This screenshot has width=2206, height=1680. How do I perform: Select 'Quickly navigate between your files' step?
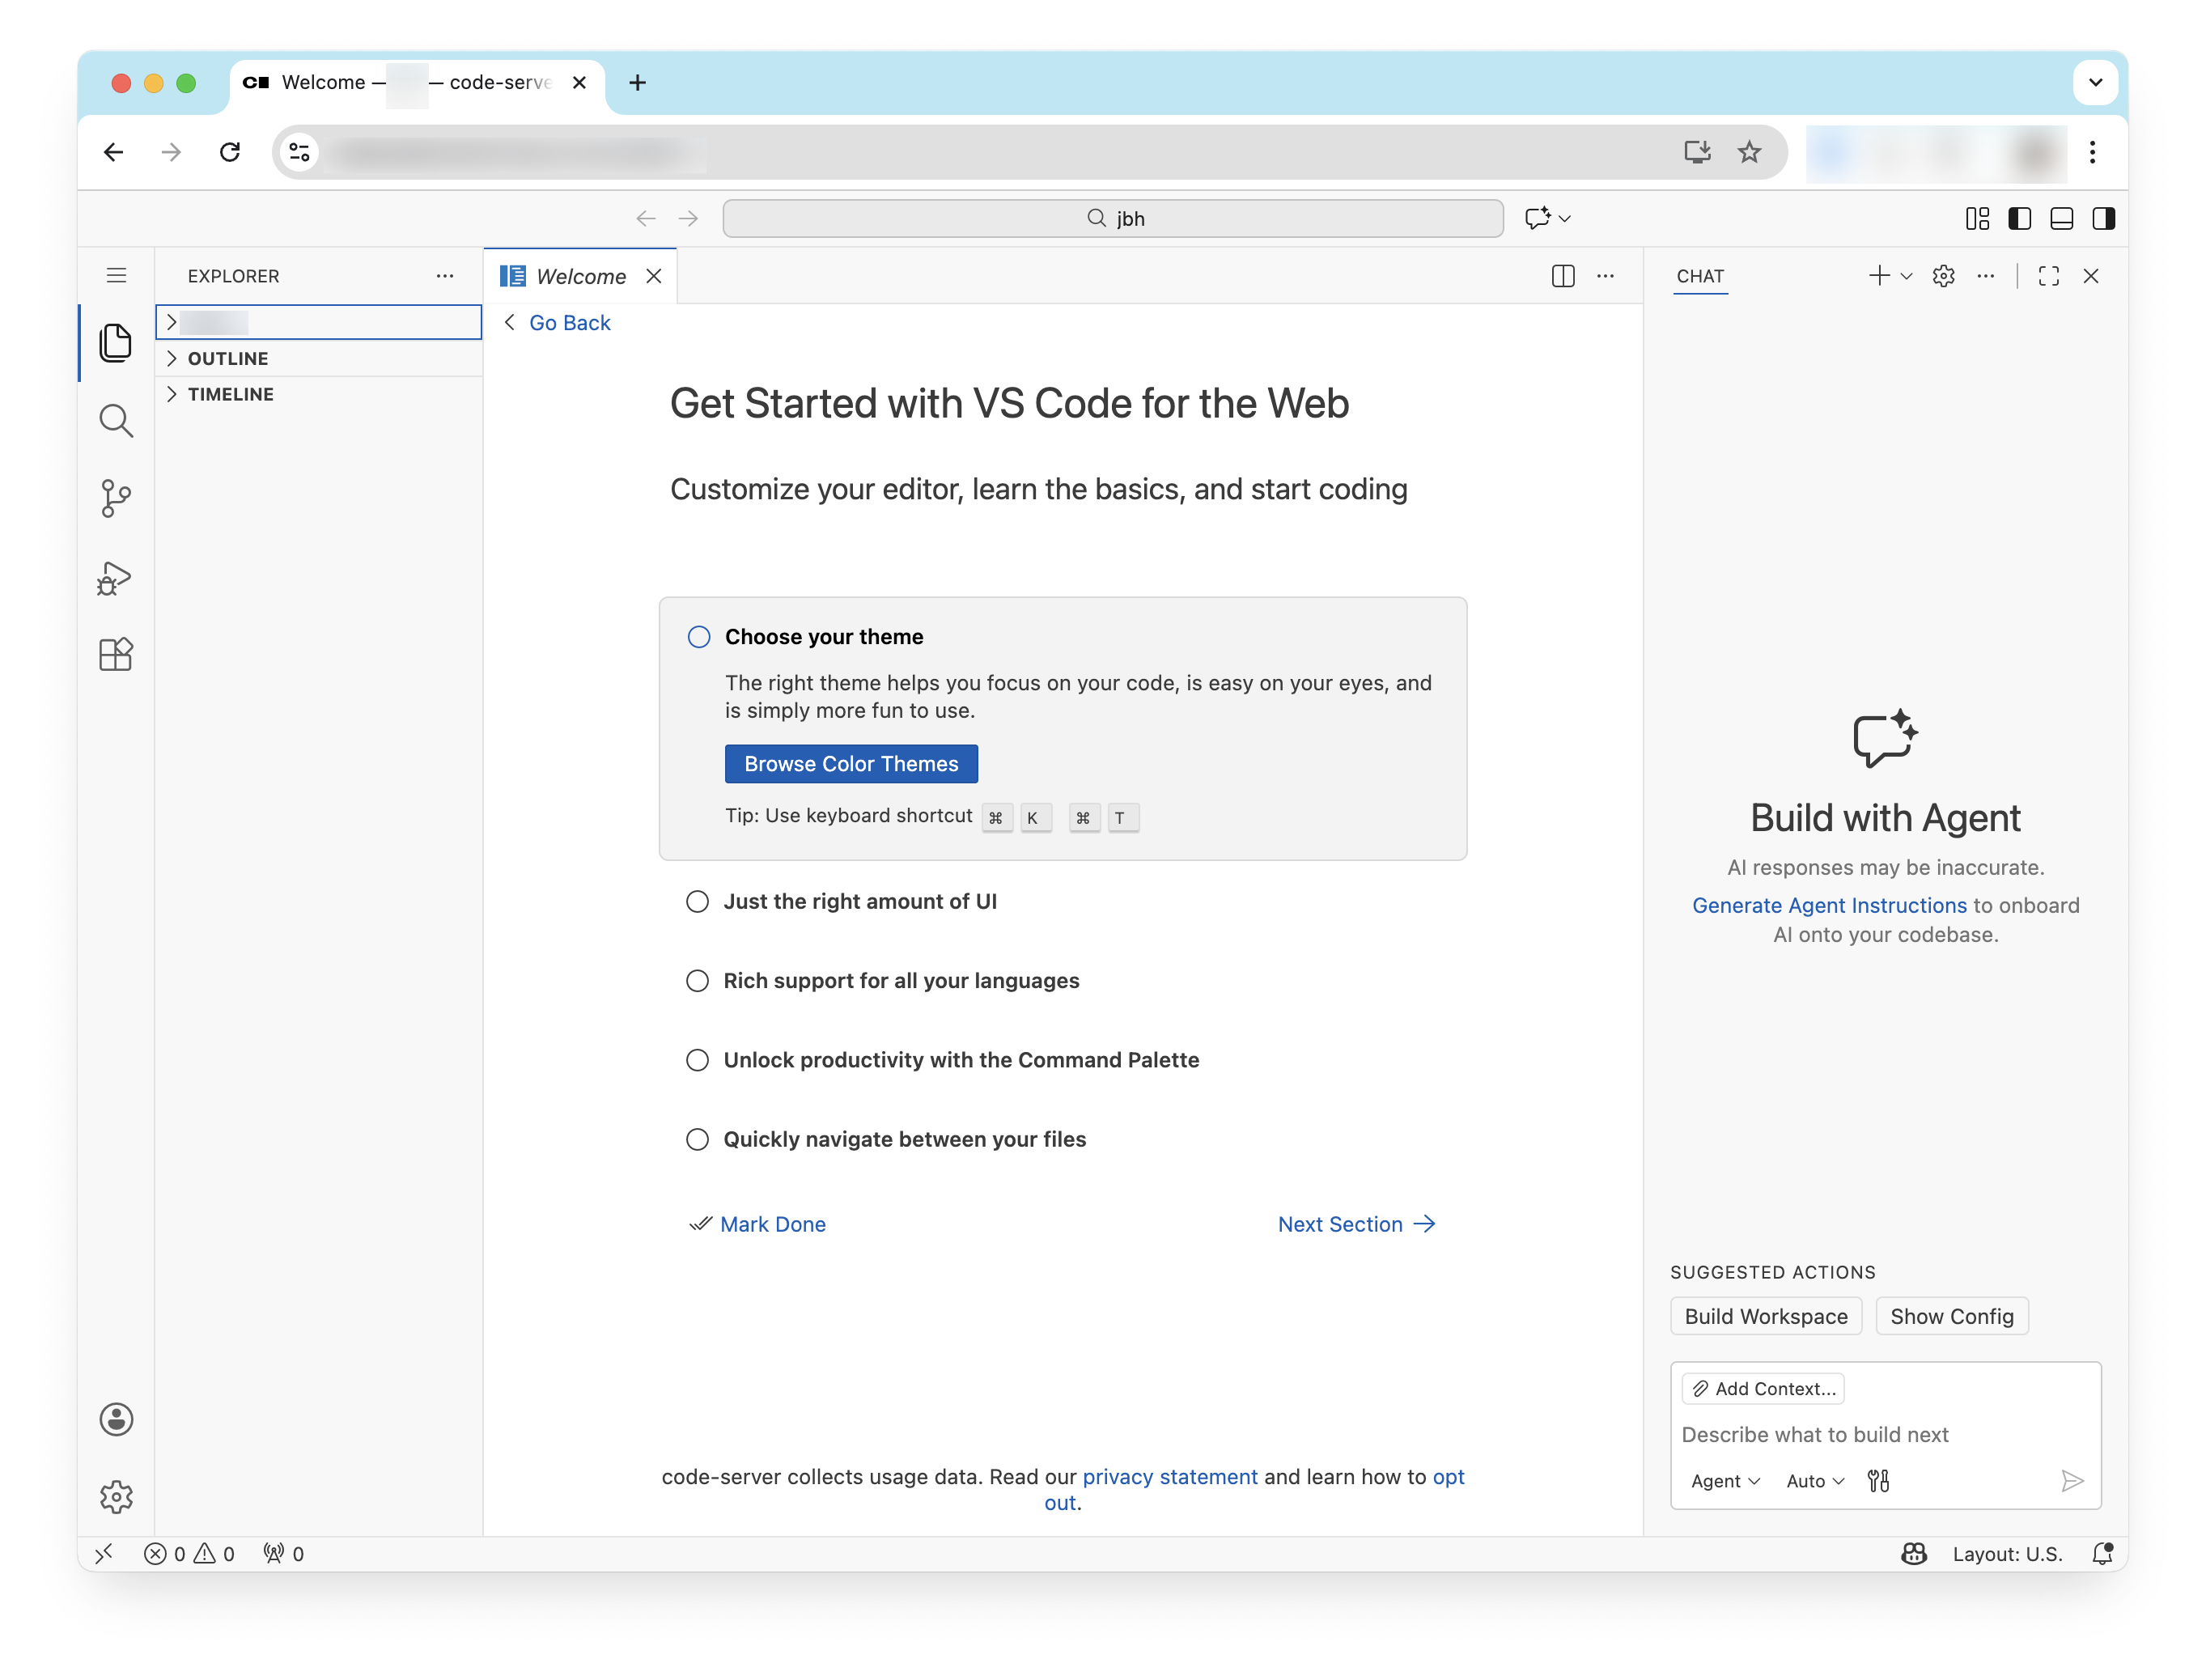(904, 1139)
